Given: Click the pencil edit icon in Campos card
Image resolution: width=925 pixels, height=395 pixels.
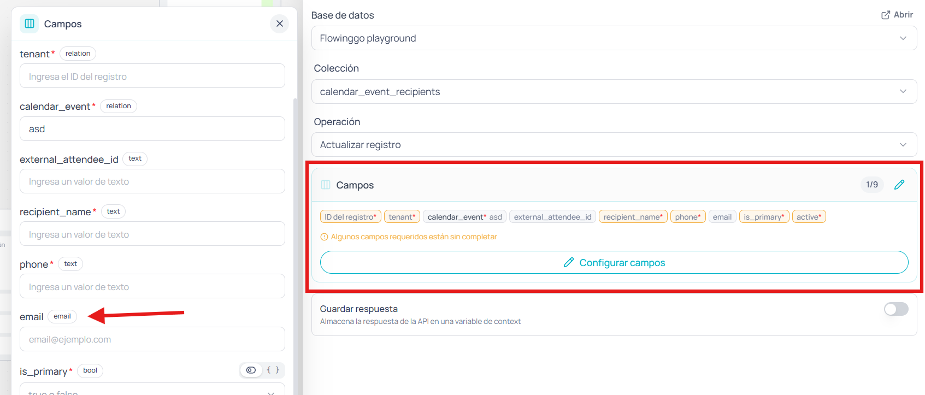Looking at the screenshot, I should coord(899,185).
